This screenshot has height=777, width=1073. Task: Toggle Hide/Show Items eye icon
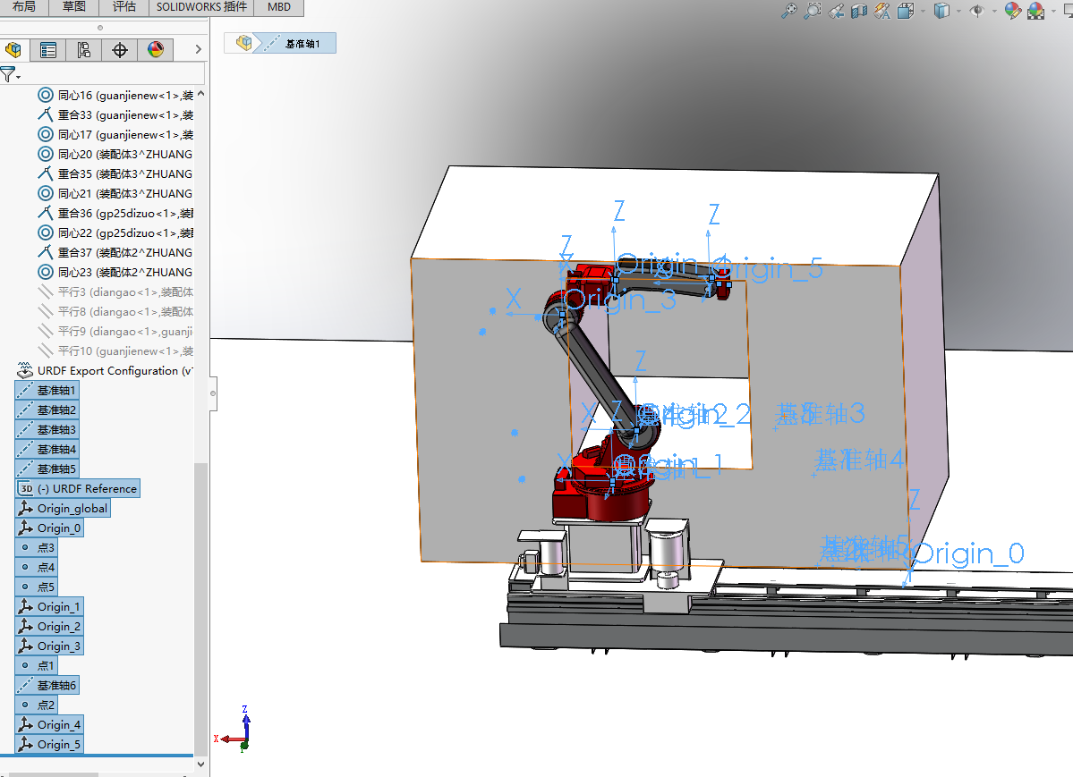(x=979, y=11)
